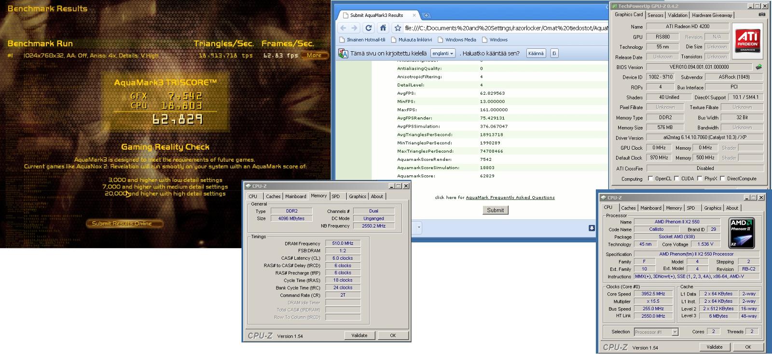Switch to GPU-Z Graphics Card tab

(x=628, y=14)
